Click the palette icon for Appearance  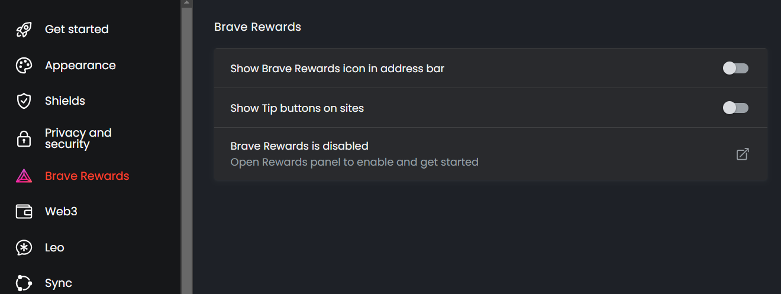(24, 66)
